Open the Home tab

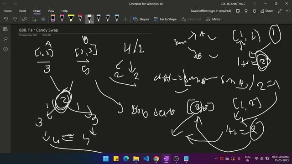click(7, 11)
